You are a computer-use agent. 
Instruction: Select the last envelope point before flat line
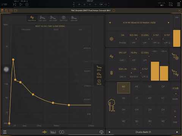(69, 105)
